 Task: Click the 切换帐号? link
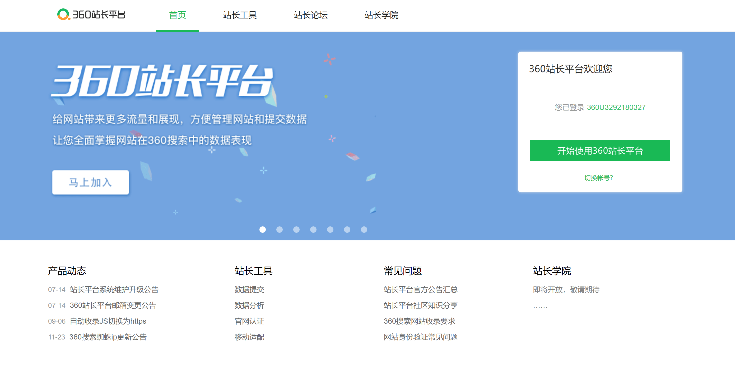click(599, 178)
